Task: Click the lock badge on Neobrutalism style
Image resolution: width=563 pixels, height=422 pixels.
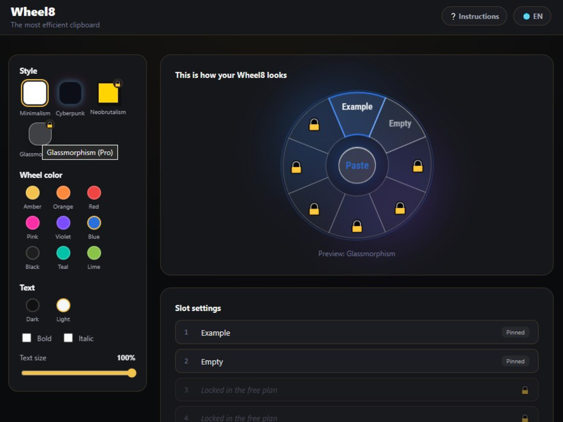Action: coord(118,83)
